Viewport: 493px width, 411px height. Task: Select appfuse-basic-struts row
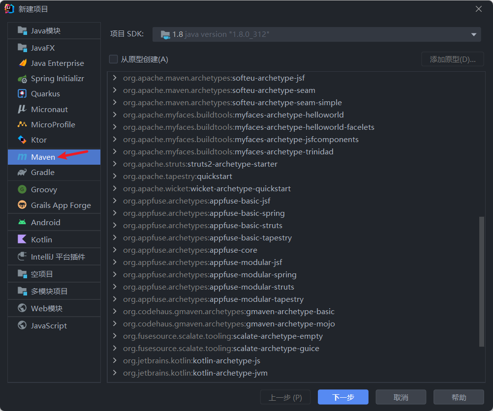click(296, 225)
